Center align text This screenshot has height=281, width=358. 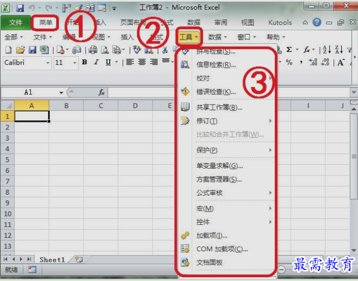tap(142, 62)
